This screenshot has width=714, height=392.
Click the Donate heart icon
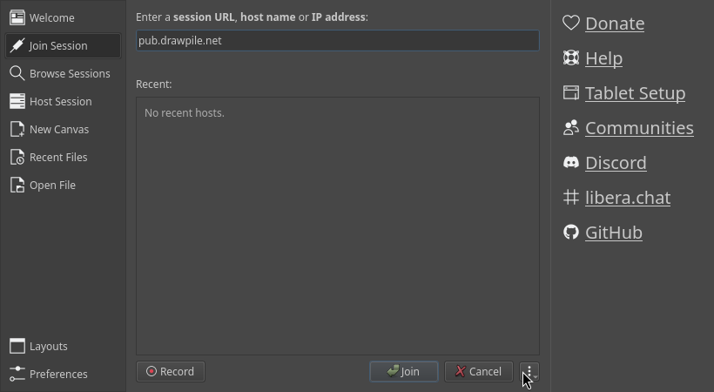pos(571,24)
